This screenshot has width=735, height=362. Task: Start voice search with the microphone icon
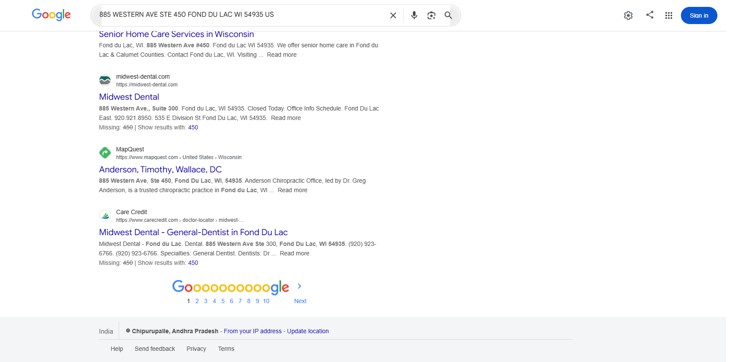click(414, 15)
